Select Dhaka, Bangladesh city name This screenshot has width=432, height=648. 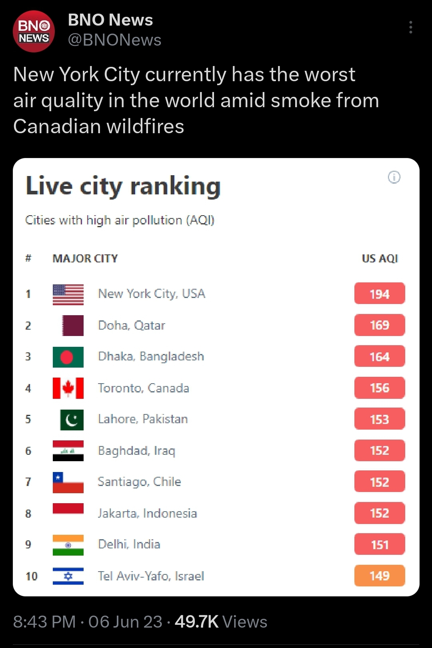[x=151, y=356]
